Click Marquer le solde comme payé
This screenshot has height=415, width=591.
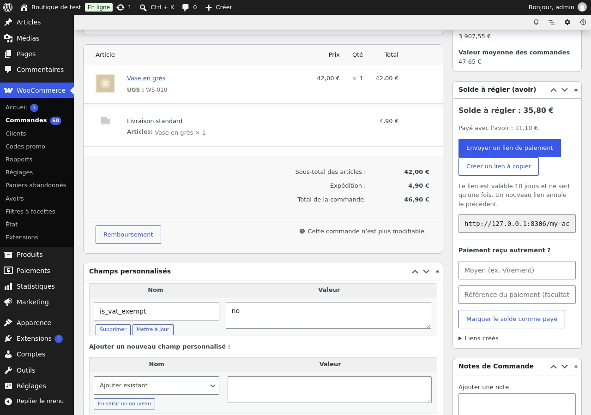(512, 319)
